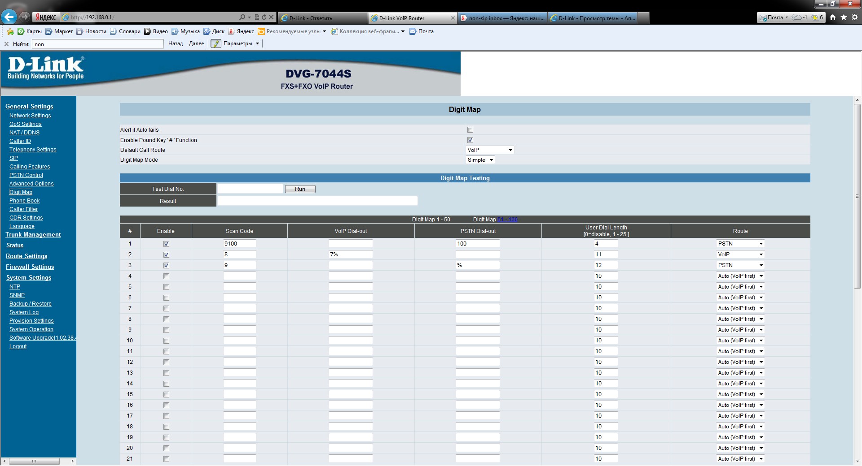Enable the Alert if Auto fails checkbox
The height and width of the screenshot is (466, 862).
[x=470, y=130]
